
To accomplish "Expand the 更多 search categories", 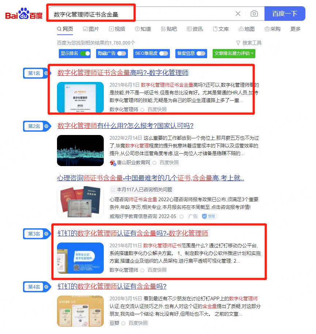I will point(296,29).
